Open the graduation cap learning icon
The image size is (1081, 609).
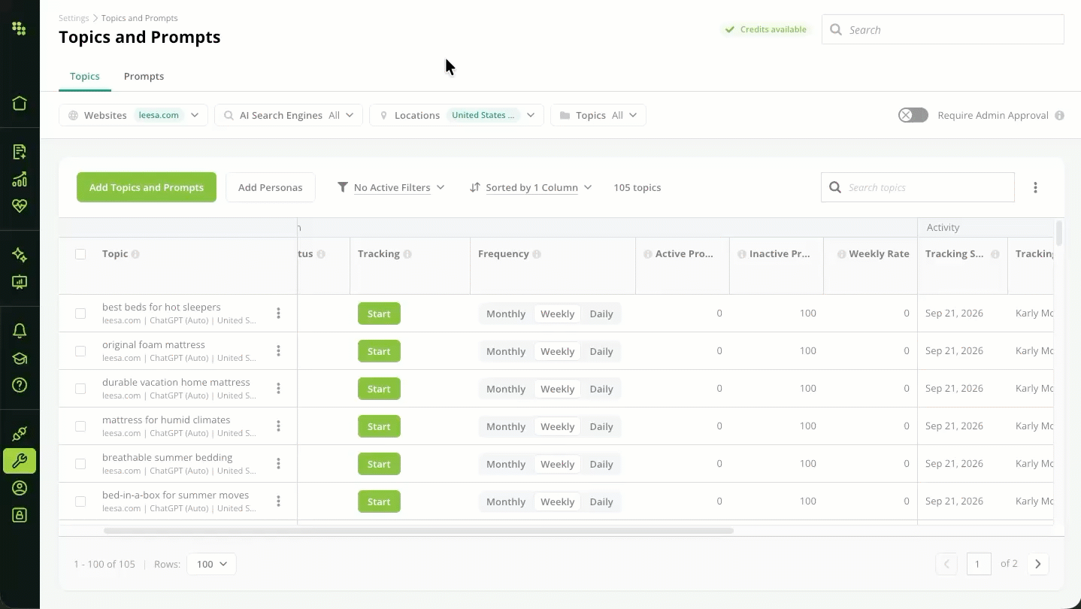click(x=20, y=358)
